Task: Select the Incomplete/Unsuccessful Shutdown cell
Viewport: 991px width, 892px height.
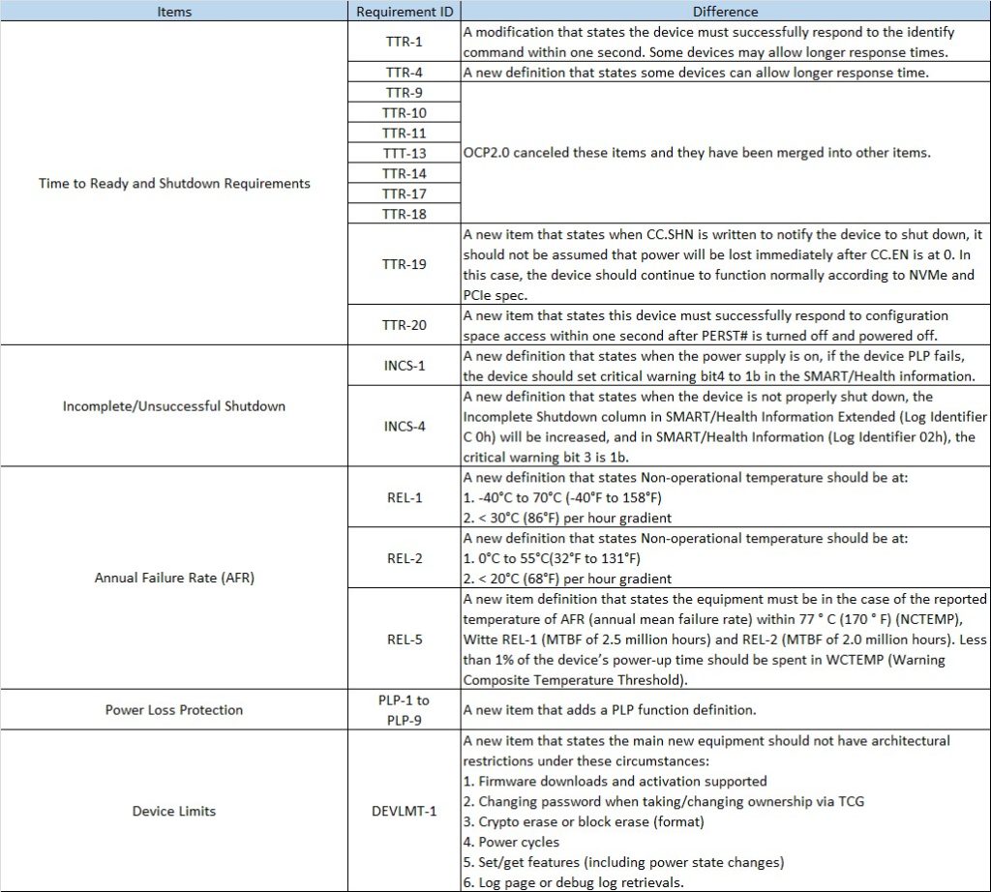Action: click(174, 406)
